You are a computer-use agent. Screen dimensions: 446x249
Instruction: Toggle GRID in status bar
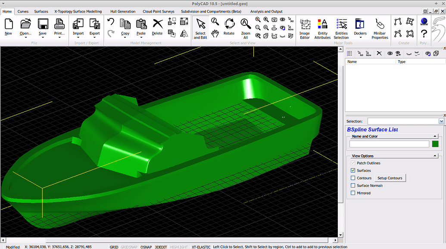pyautogui.click(x=114, y=247)
